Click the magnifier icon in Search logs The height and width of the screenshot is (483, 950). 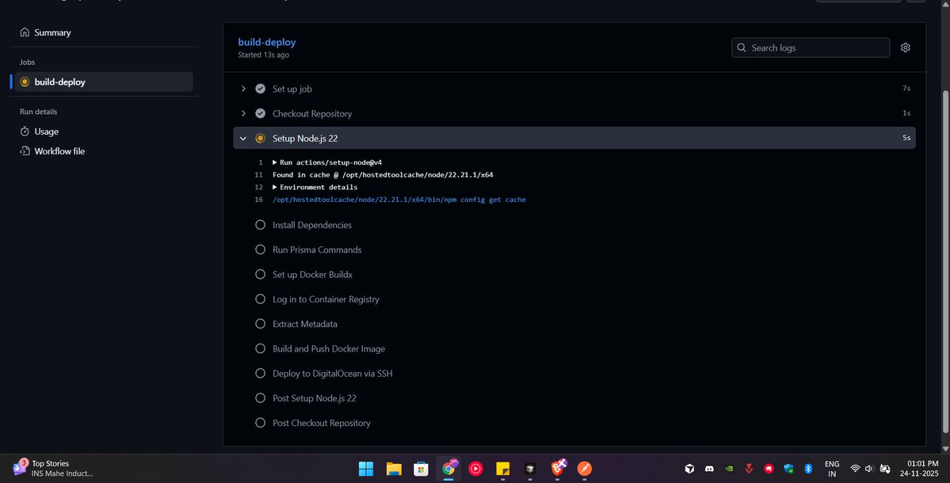(x=741, y=48)
